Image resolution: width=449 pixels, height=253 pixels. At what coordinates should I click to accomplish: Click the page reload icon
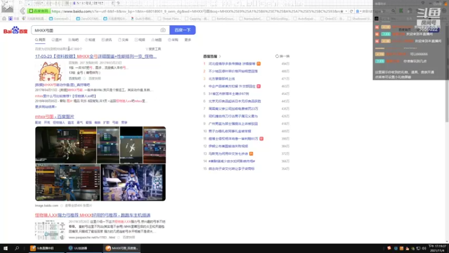coord(351,11)
